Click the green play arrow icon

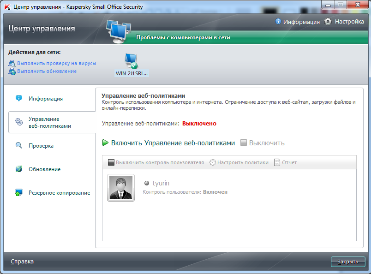[x=105, y=143]
